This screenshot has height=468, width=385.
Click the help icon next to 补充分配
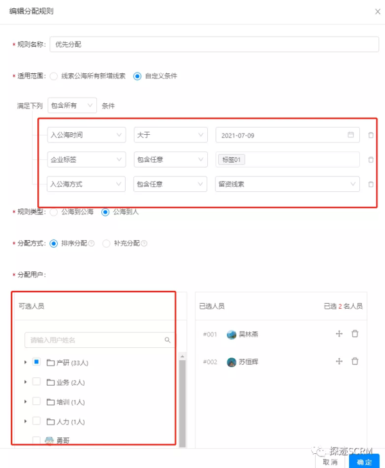point(144,243)
